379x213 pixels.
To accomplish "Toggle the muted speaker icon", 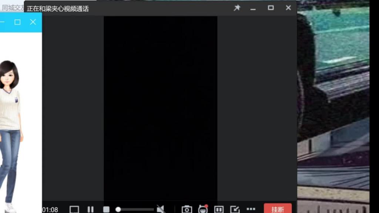I will click(x=161, y=209).
